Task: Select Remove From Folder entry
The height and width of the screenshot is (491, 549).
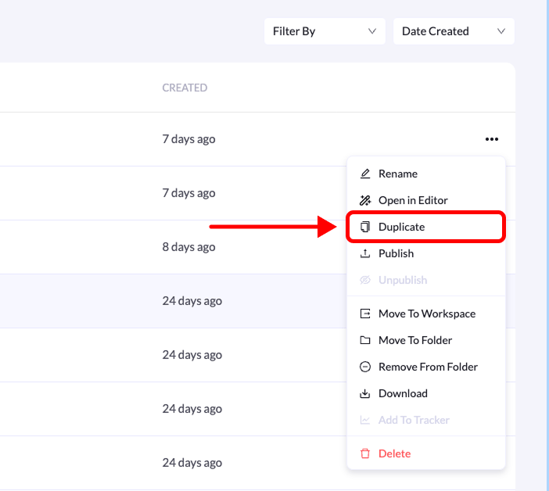Action: (425, 367)
